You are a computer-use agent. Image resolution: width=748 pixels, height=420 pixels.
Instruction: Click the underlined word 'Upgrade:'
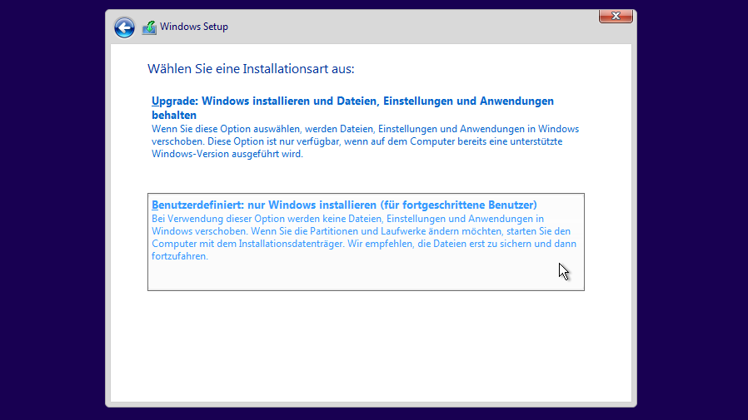pyautogui.click(x=175, y=101)
